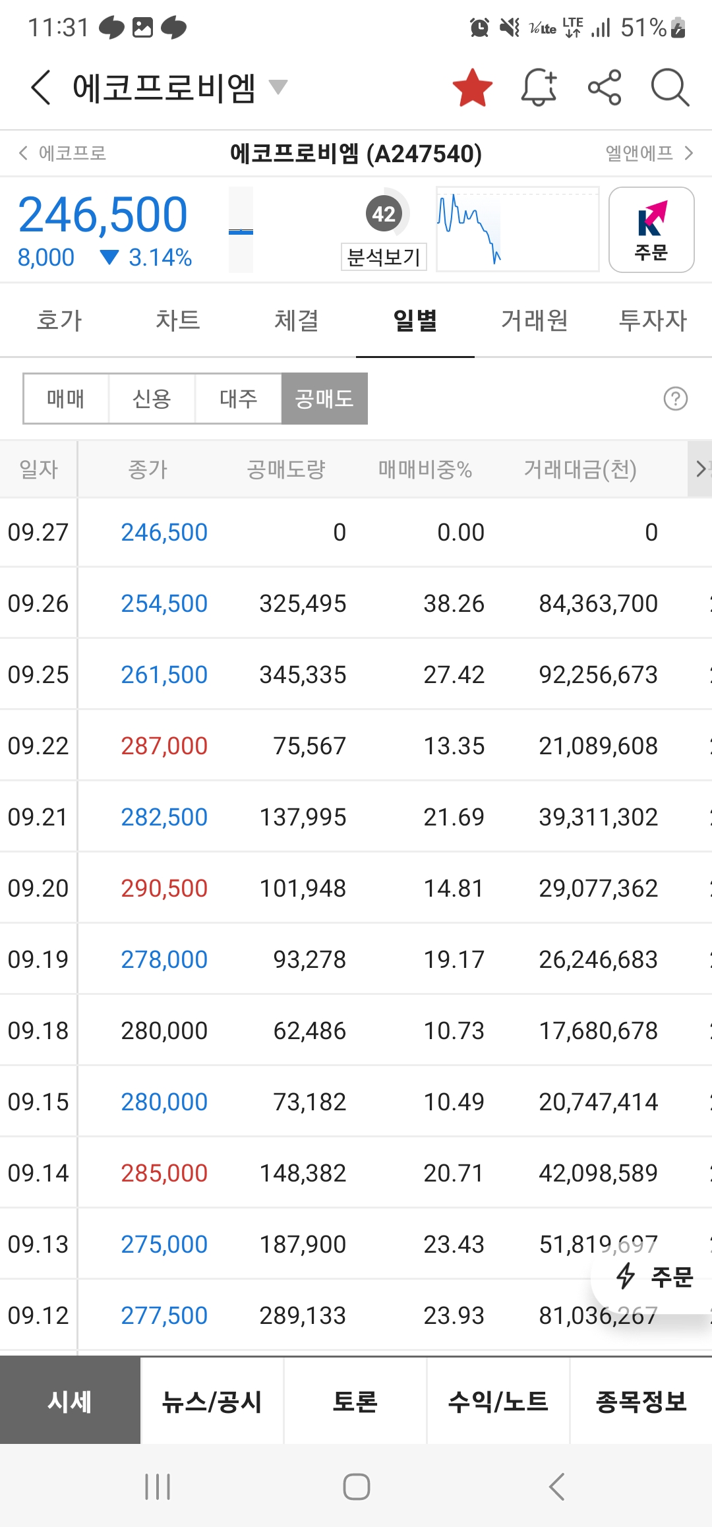
Task: Tap the share icon
Action: (605, 88)
